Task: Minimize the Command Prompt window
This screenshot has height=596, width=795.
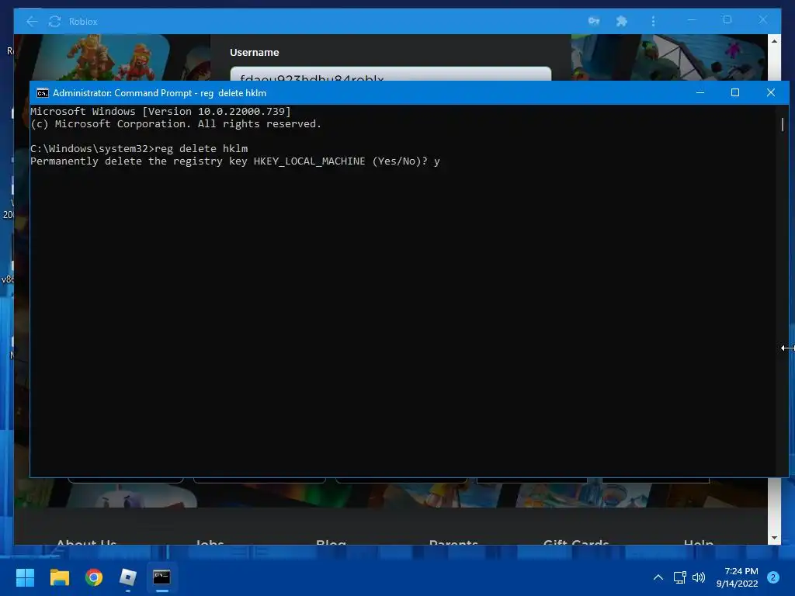Action: 700,93
